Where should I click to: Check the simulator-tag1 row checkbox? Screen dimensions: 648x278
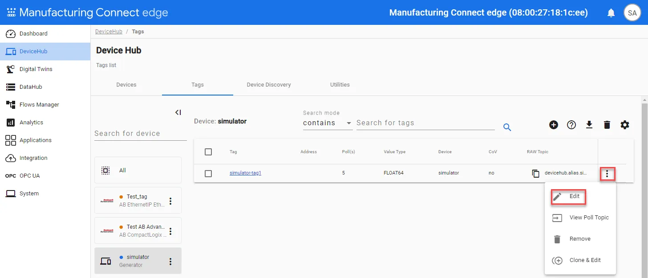(208, 173)
